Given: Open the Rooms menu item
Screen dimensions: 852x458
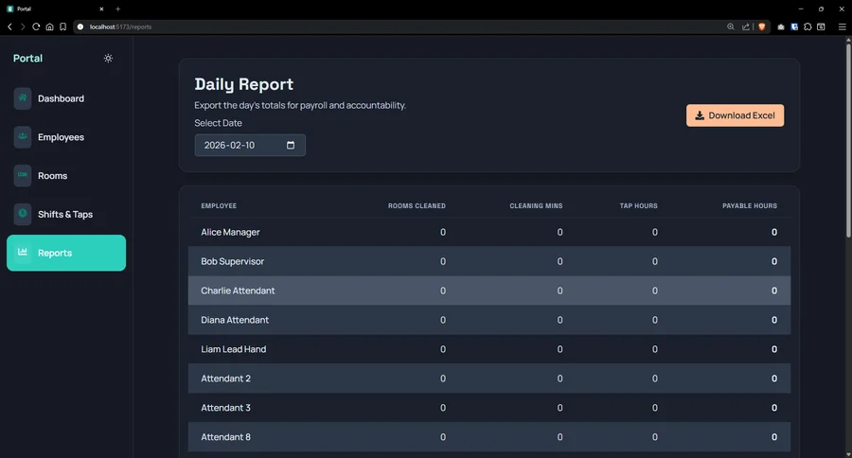Looking at the screenshot, I should coord(66,175).
